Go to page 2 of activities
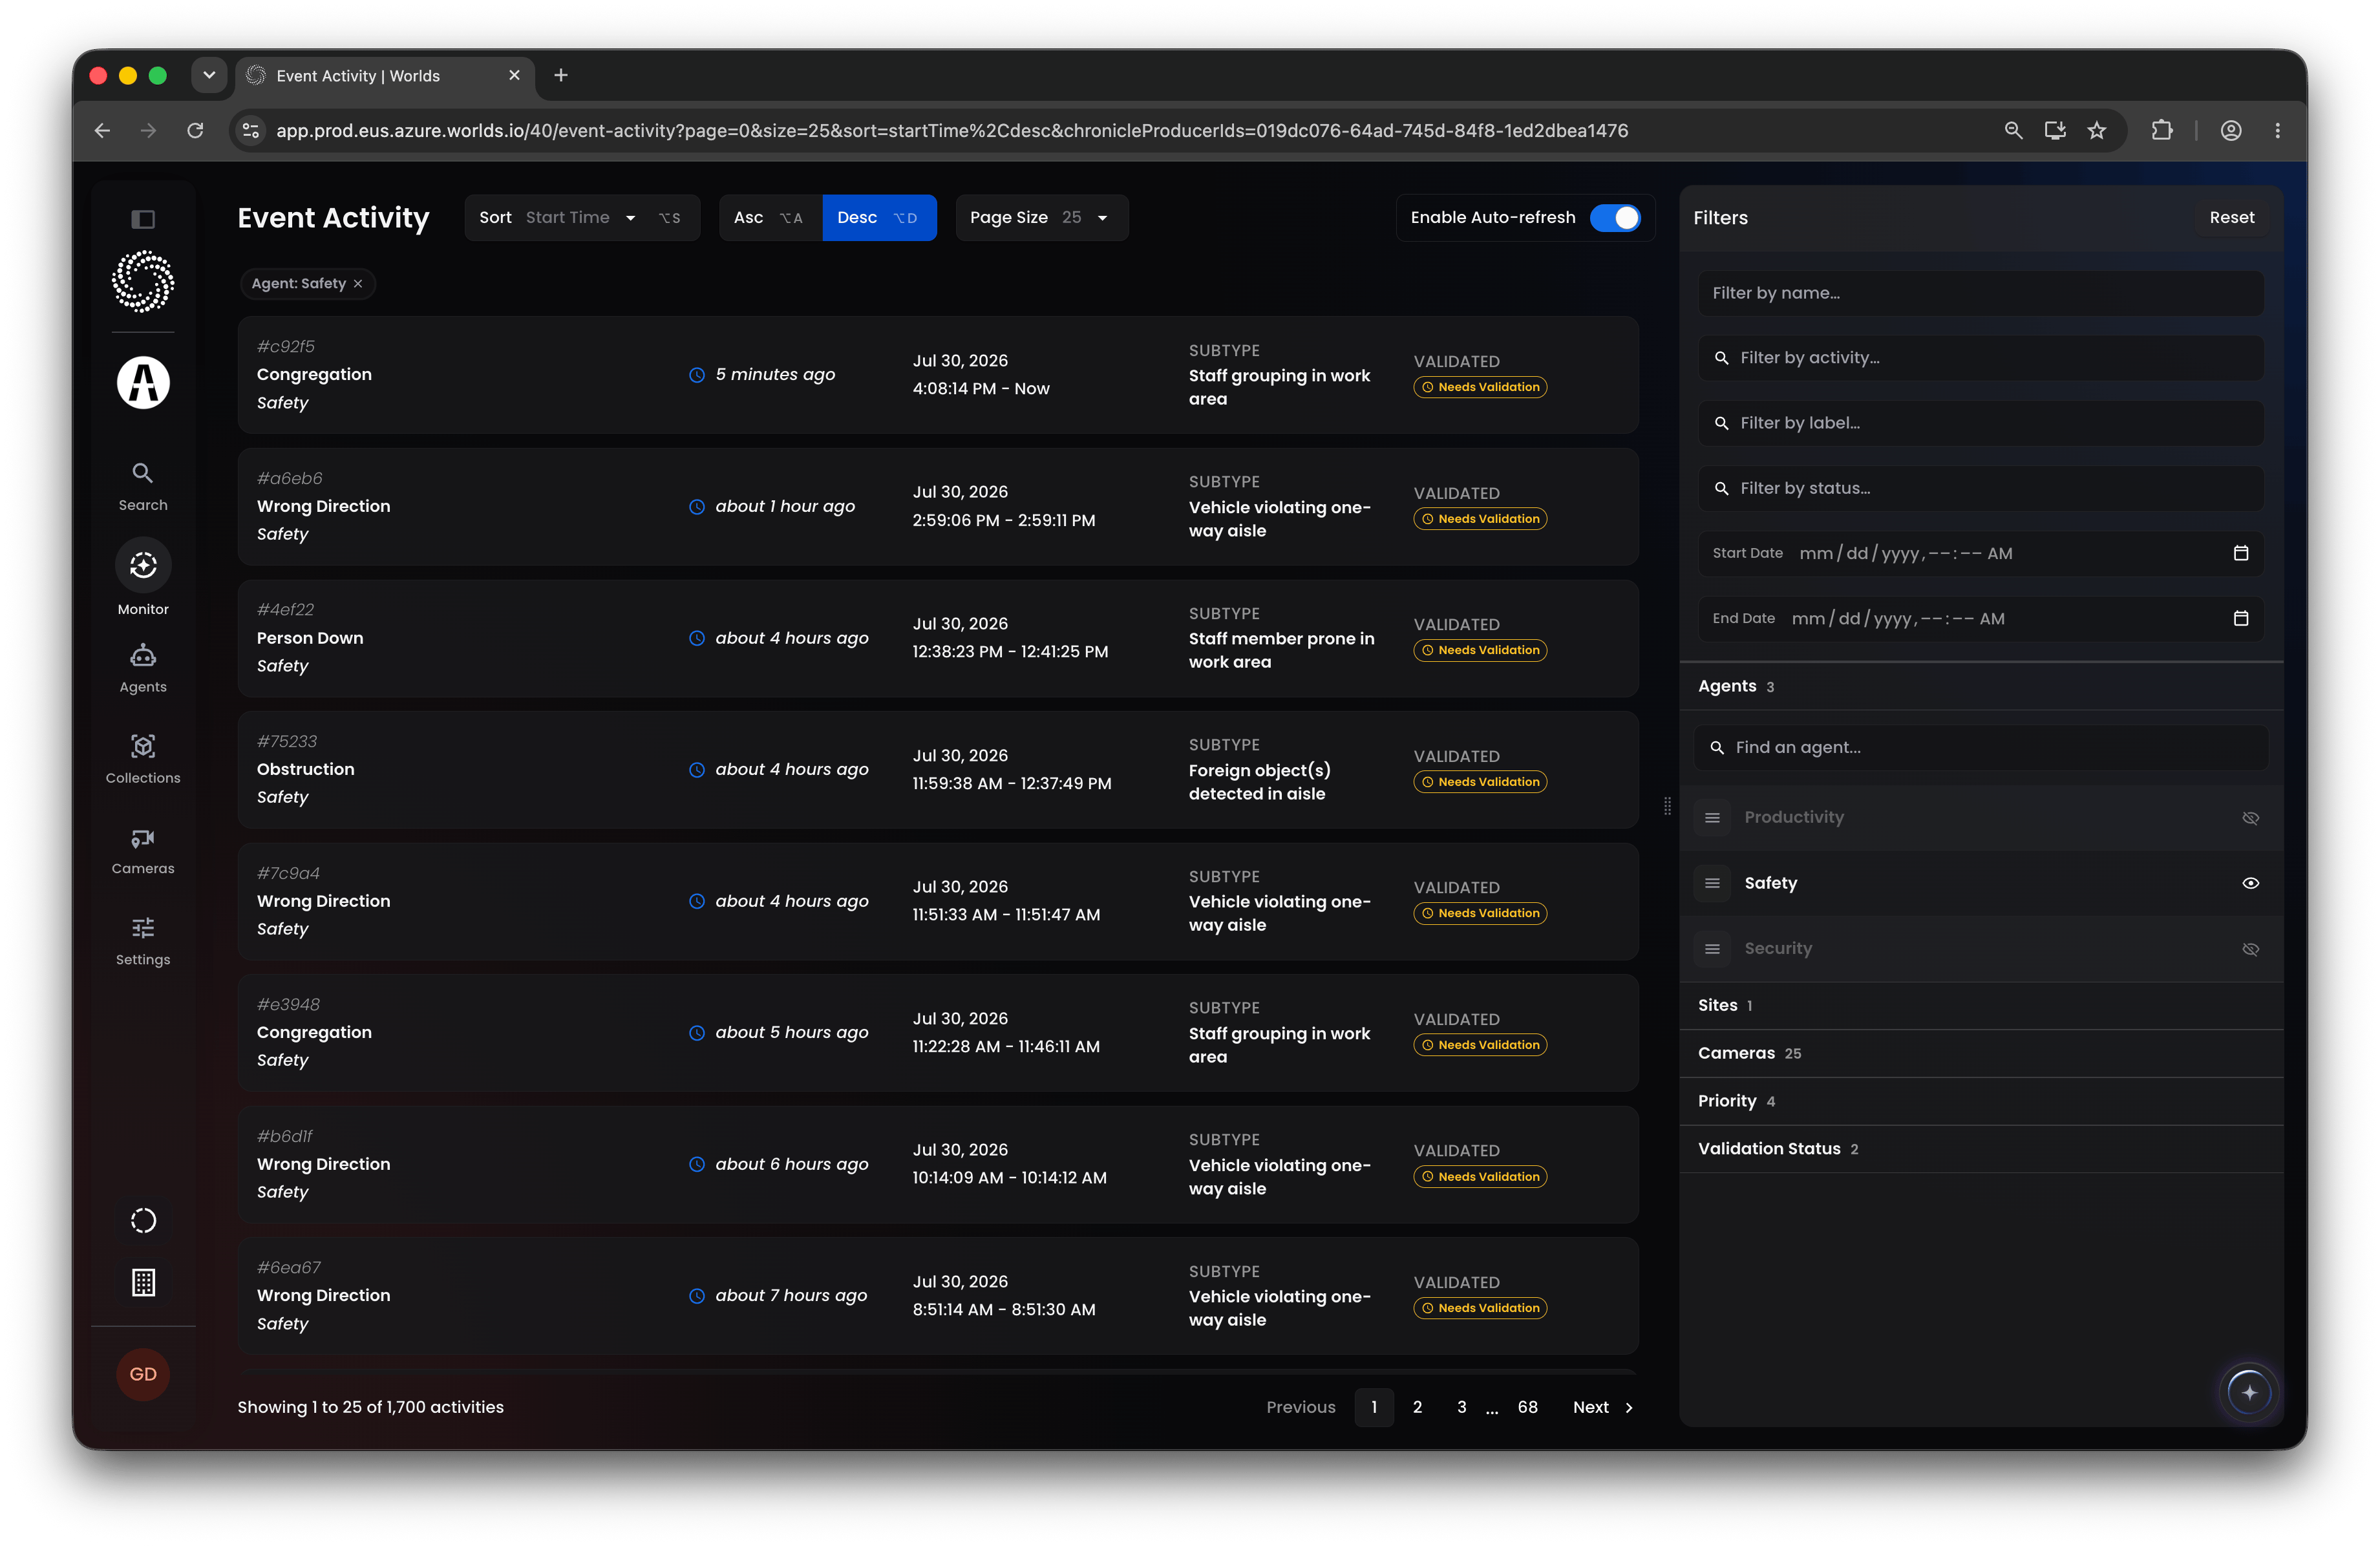 click(1417, 1407)
